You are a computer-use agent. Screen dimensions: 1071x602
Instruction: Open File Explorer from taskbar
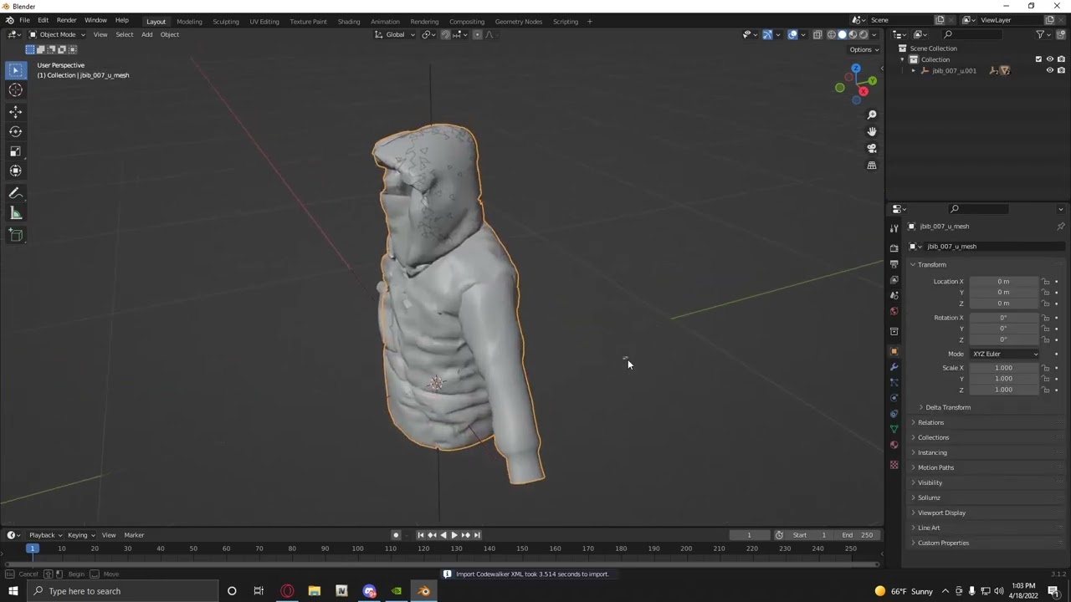[314, 591]
